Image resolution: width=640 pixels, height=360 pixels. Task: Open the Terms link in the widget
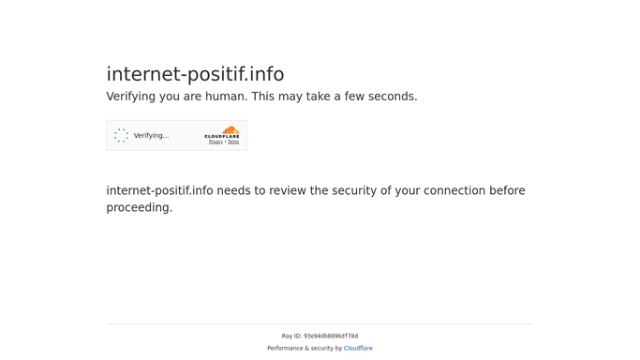point(233,142)
